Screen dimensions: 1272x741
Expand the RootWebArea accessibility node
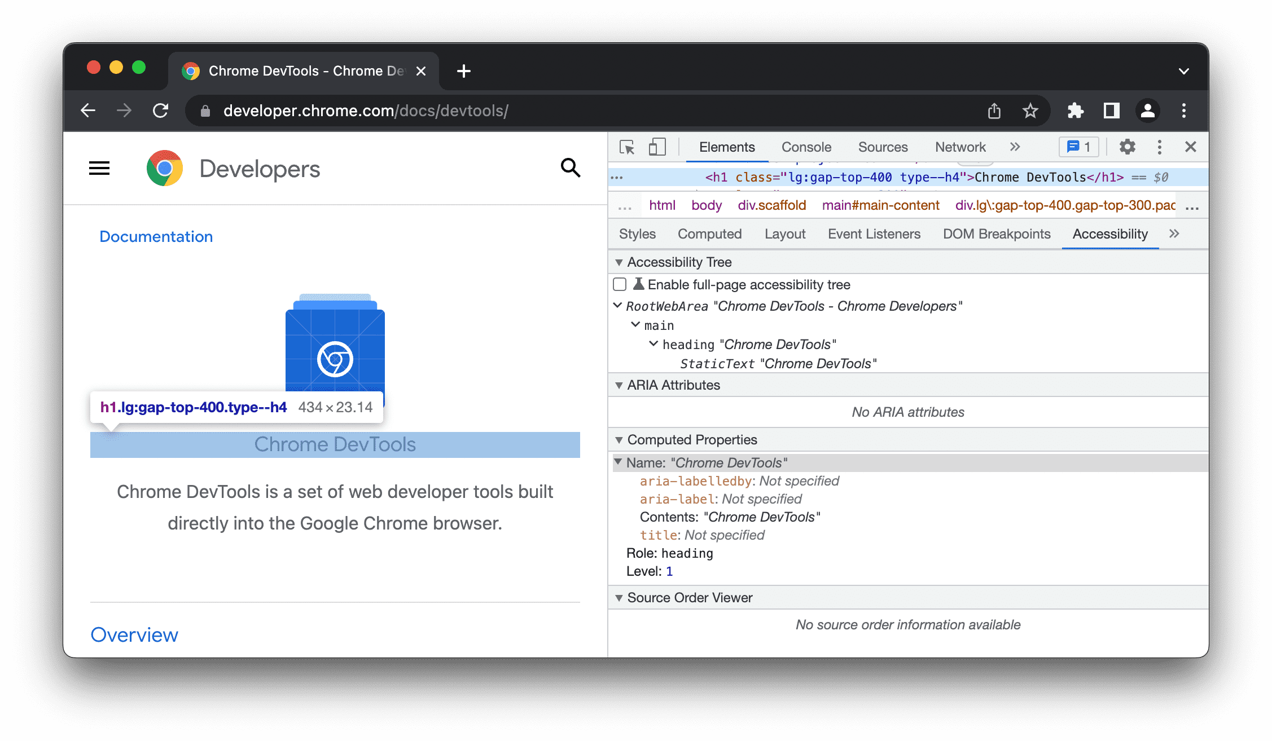click(618, 305)
